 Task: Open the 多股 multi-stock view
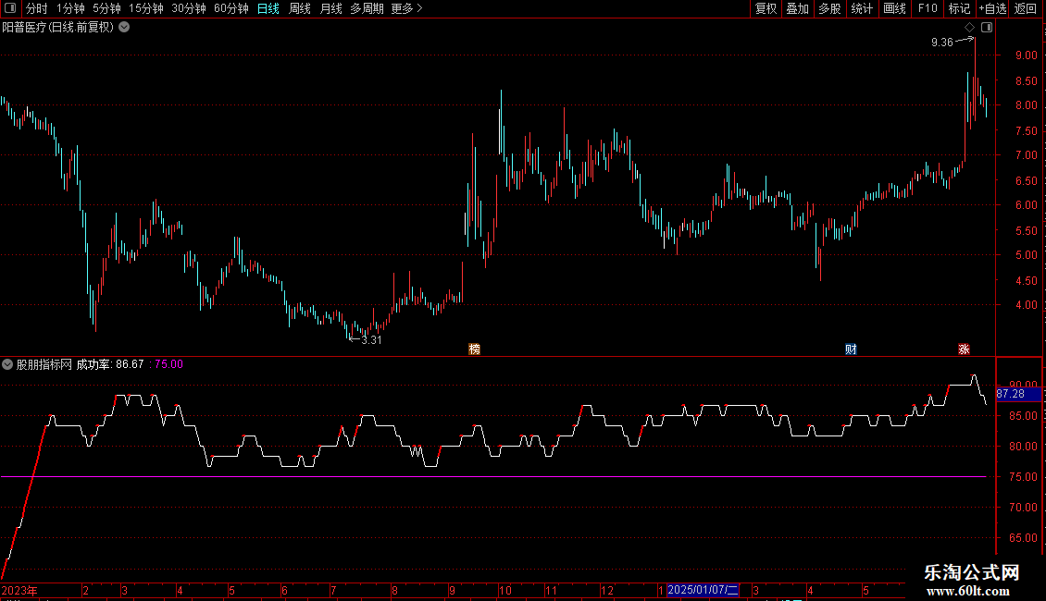tap(829, 8)
